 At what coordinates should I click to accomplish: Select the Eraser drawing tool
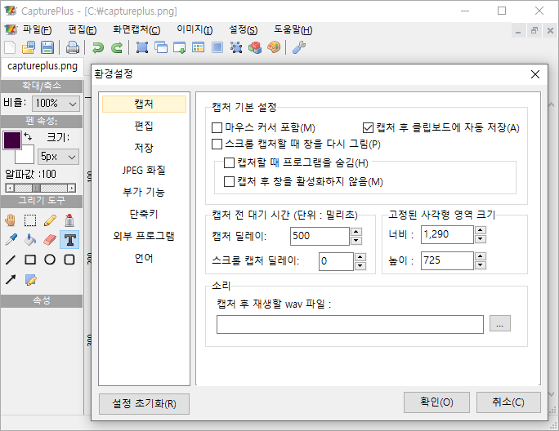(50, 240)
